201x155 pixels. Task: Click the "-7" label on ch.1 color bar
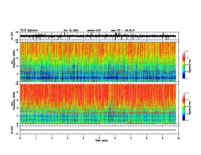click(187, 79)
